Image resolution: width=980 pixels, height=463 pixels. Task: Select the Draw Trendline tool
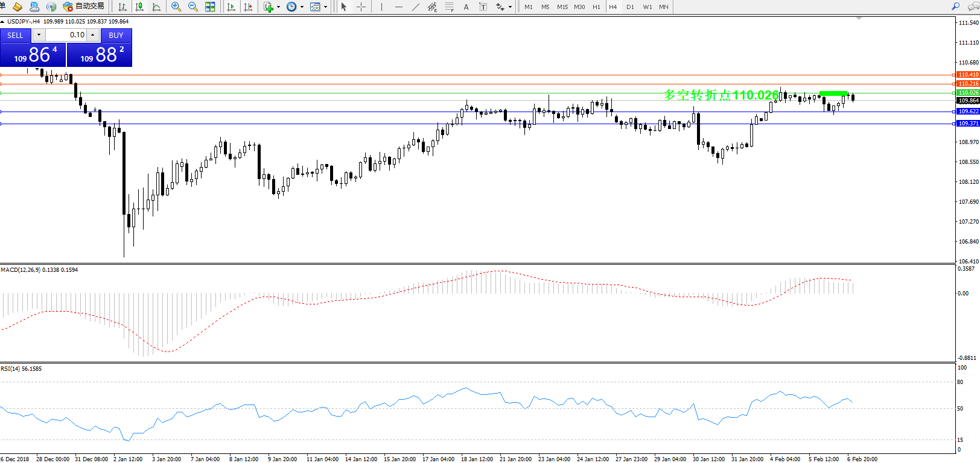[x=416, y=7]
